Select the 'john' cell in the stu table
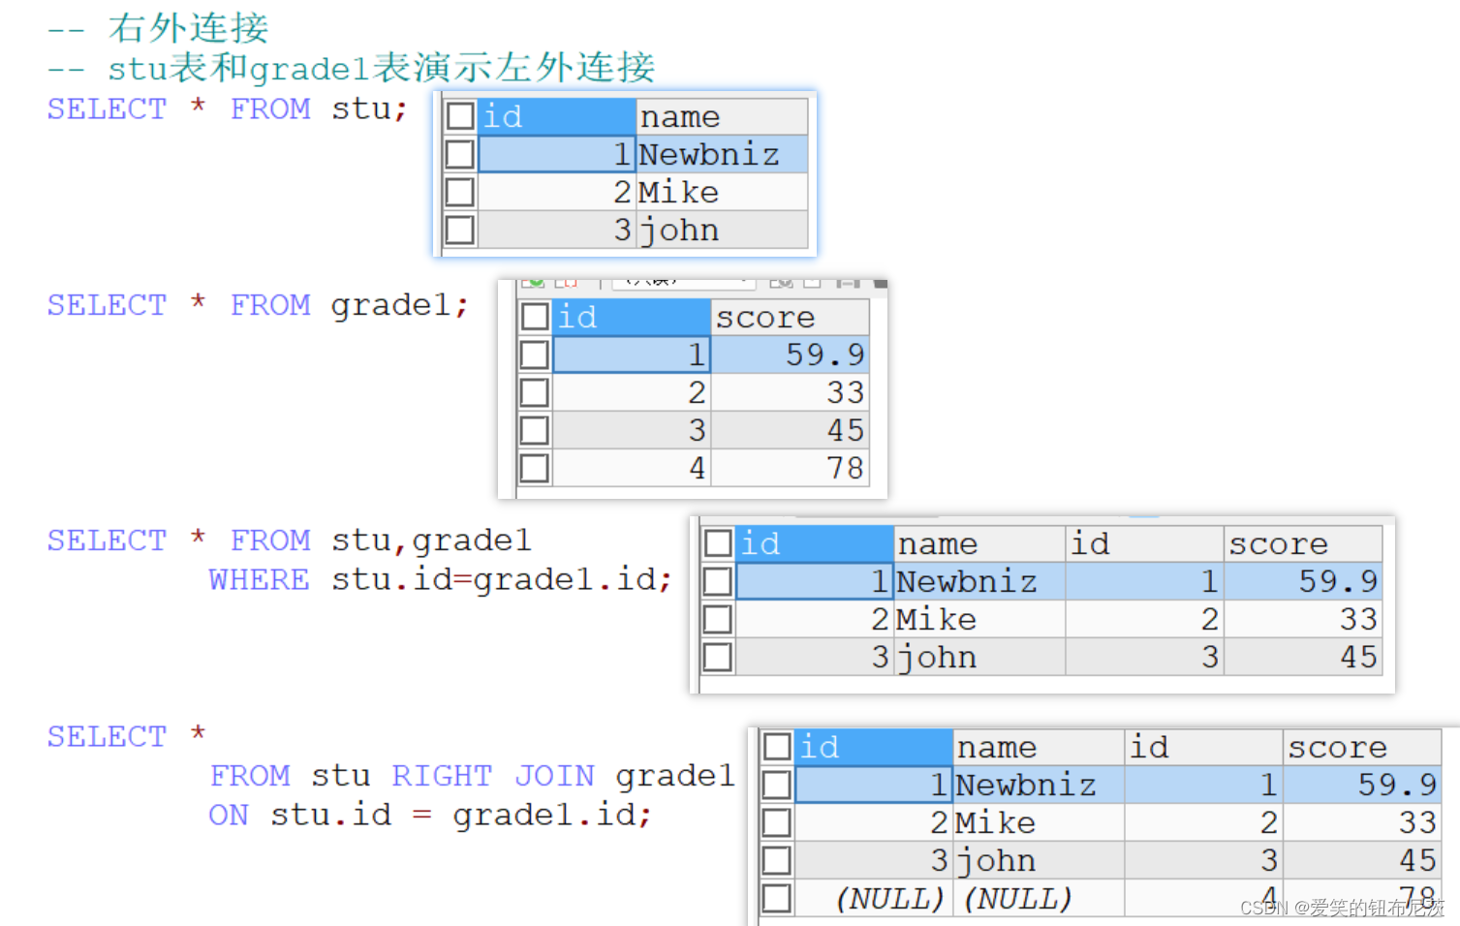Viewport: 1460px width, 926px height. [722, 230]
